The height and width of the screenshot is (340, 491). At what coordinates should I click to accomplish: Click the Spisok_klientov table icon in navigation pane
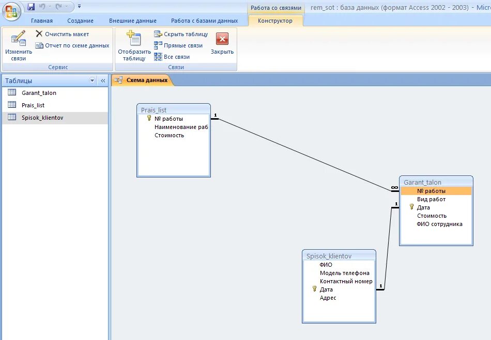[12, 117]
